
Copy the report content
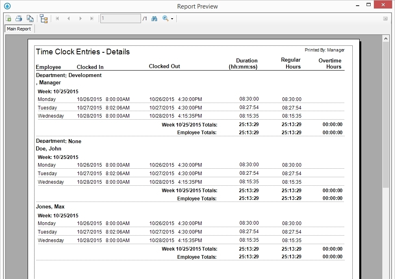coord(30,18)
